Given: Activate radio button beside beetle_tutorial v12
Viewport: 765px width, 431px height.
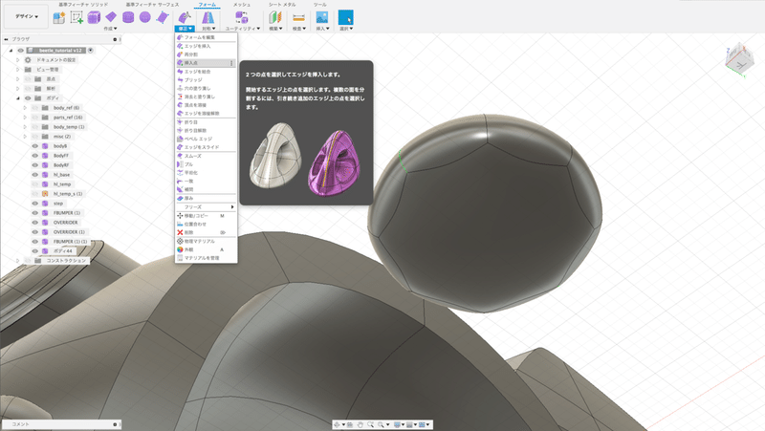Looking at the screenshot, I should click(x=91, y=51).
